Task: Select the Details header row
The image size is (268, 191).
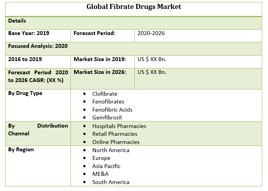Action: click(x=17, y=21)
